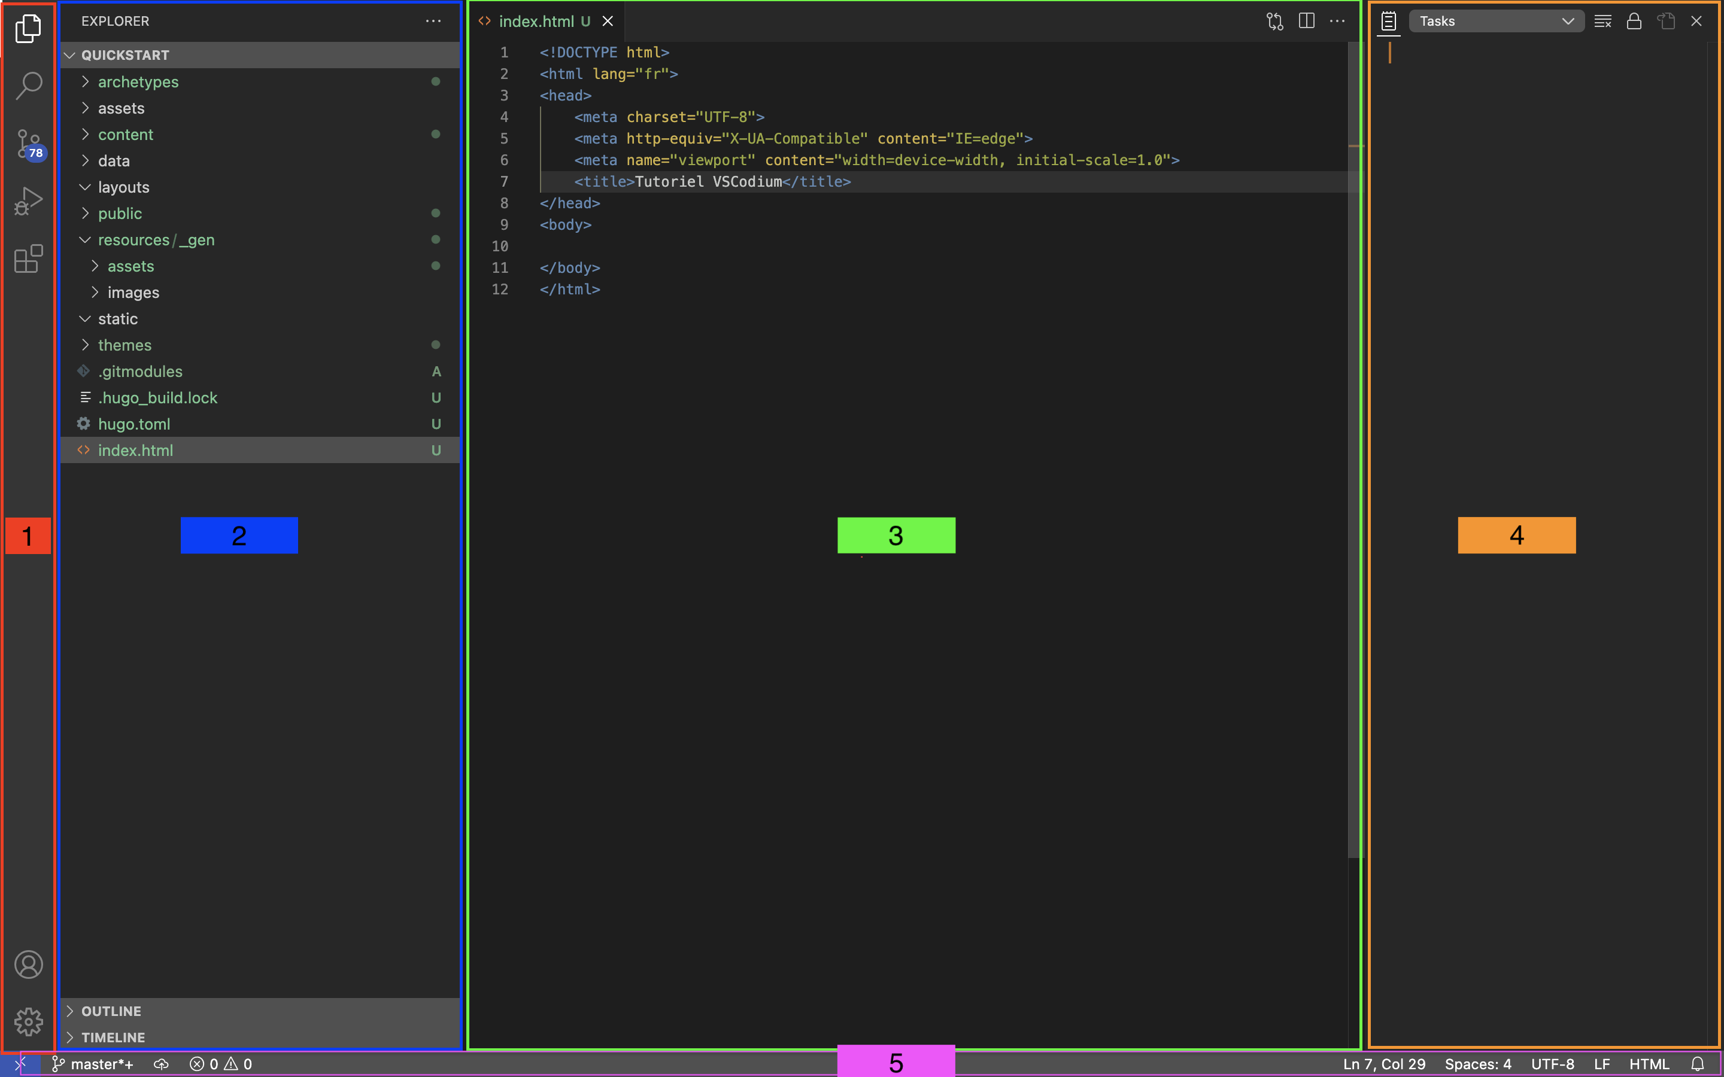Click the notifications bell in status bar
This screenshot has width=1724, height=1077.
[x=1698, y=1063]
